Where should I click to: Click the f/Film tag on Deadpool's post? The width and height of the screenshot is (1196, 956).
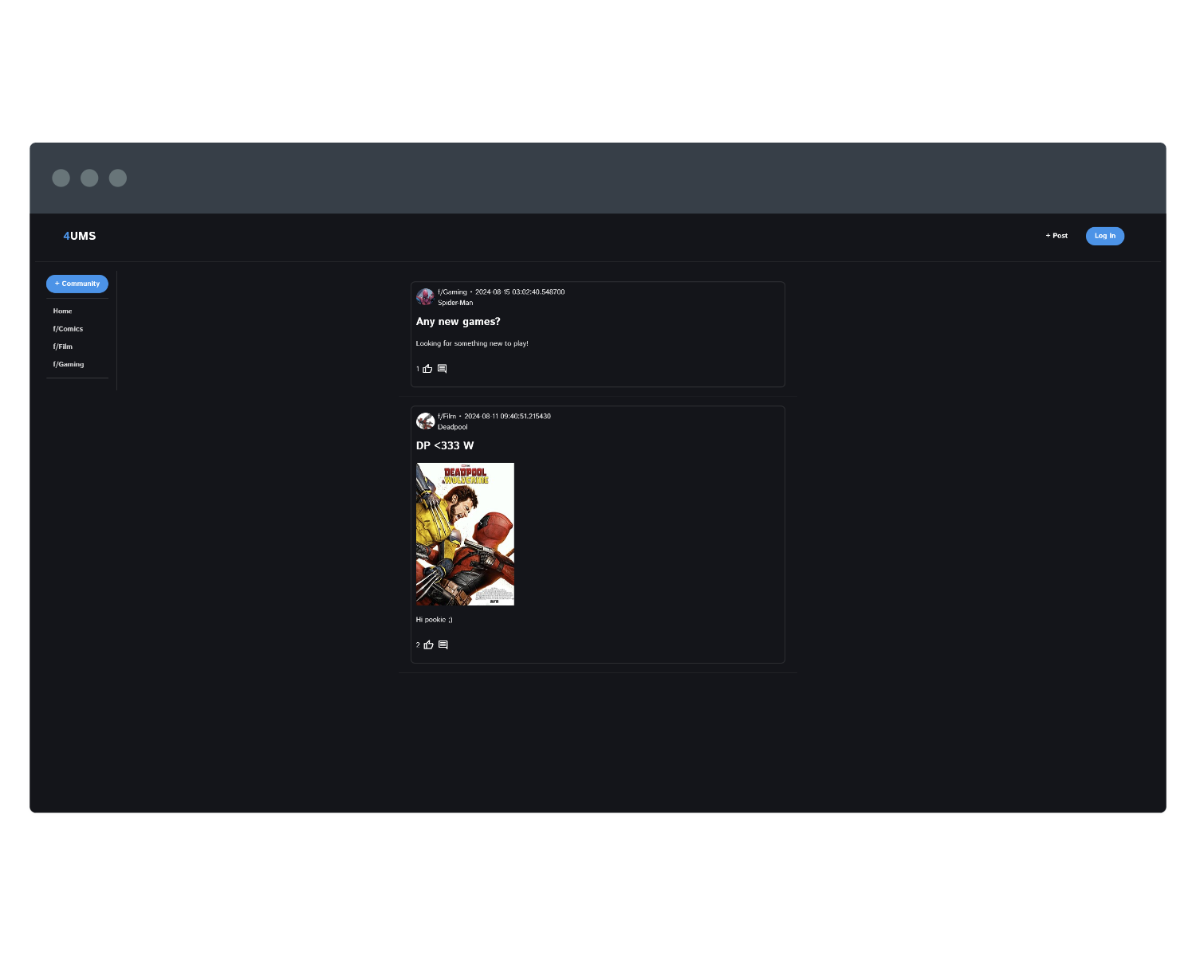(447, 416)
